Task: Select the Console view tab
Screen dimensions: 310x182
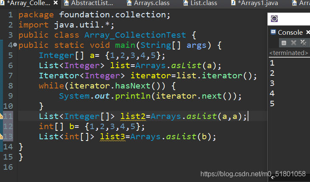Action: tap(290, 32)
